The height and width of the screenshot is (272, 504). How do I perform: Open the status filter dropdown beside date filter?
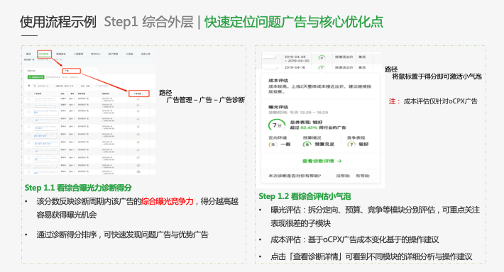click(85, 86)
